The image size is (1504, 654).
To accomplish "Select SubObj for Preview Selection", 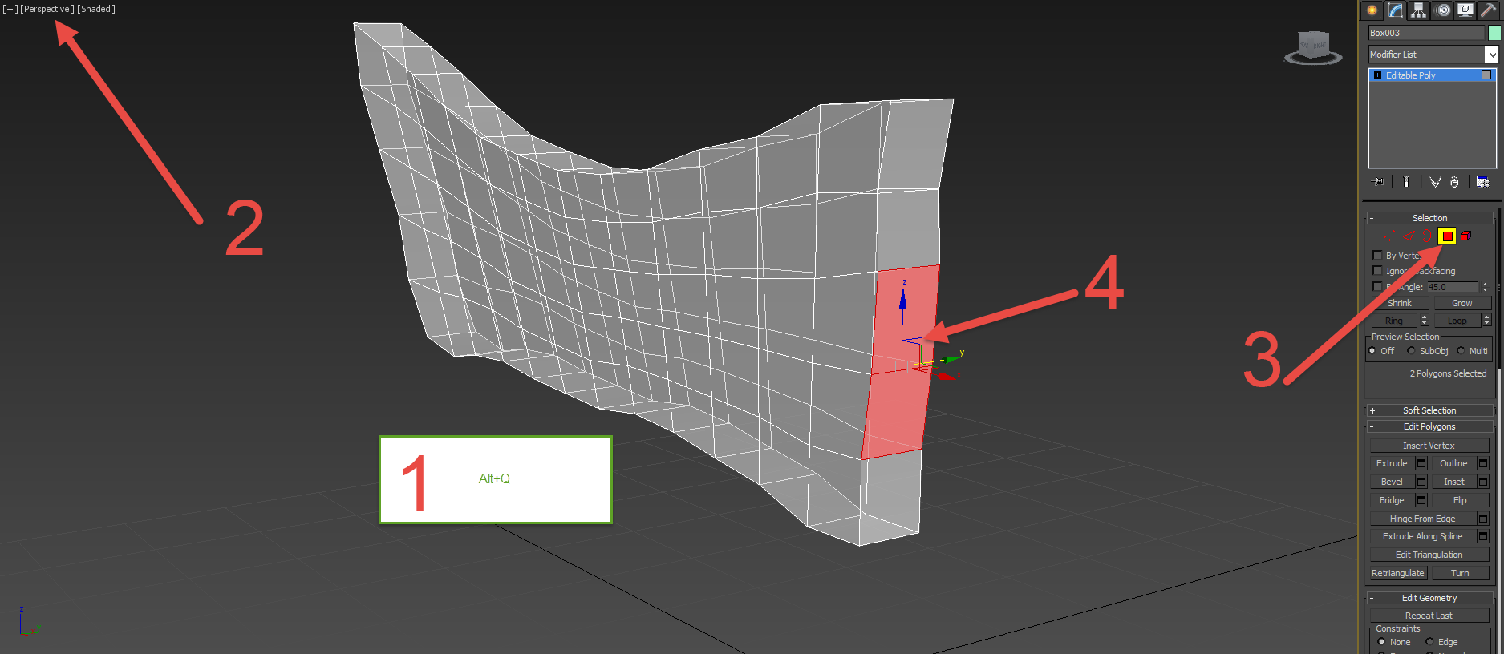I will 1411,351.
